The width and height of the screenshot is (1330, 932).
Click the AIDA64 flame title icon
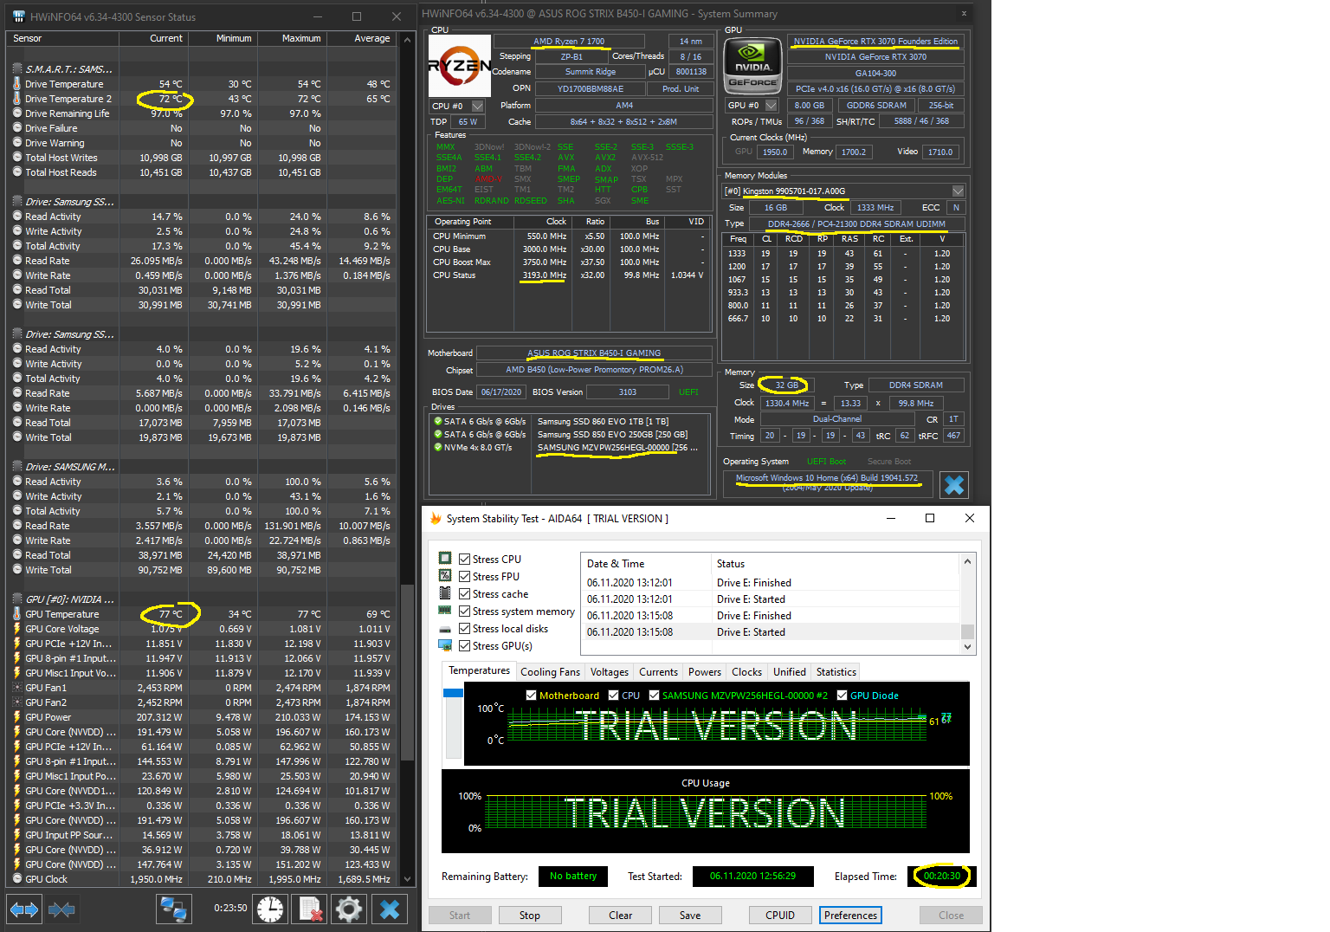(436, 518)
